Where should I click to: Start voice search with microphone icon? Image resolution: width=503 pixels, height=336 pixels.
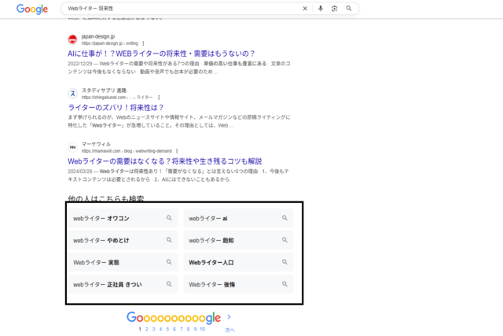320,9
